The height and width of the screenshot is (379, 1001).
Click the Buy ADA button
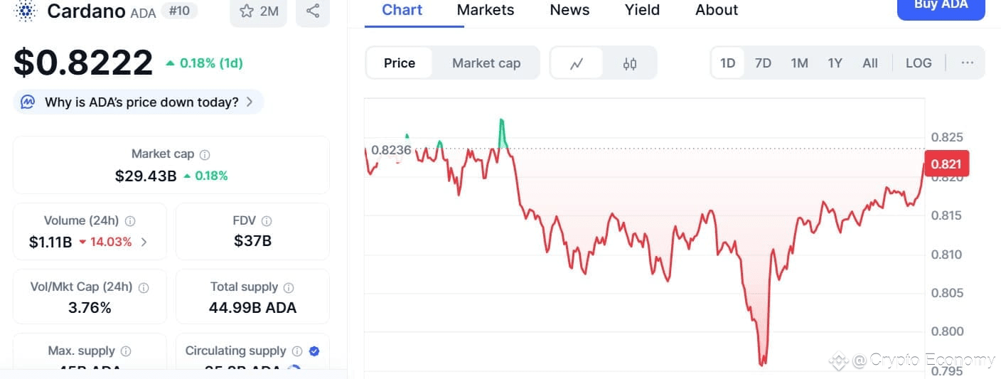coord(941,6)
